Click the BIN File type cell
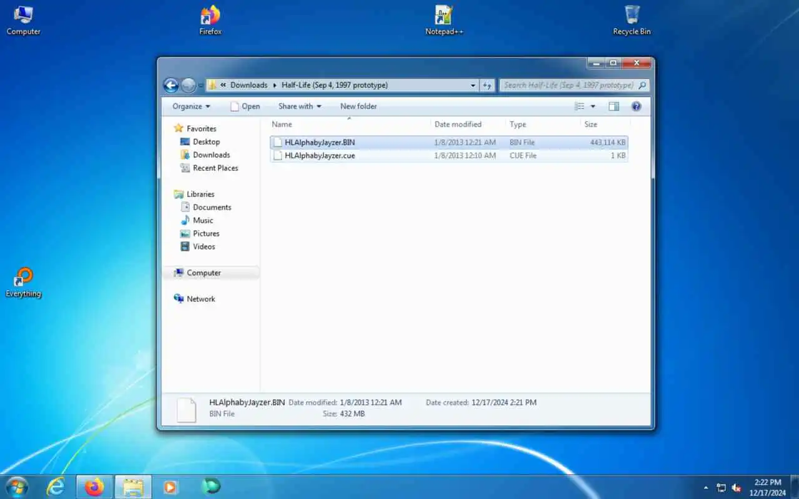Image resolution: width=799 pixels, height=499 pixels. pos(522,142)
